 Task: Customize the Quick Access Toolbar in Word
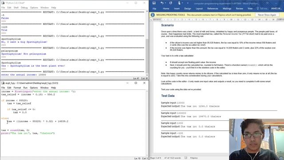point(188,3)
